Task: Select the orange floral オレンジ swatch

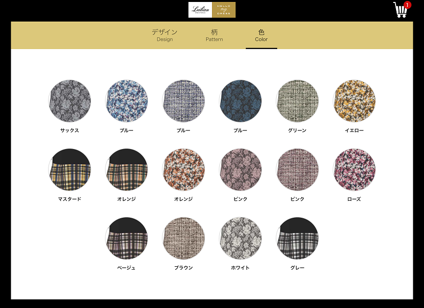Action: tap(184, 169)
